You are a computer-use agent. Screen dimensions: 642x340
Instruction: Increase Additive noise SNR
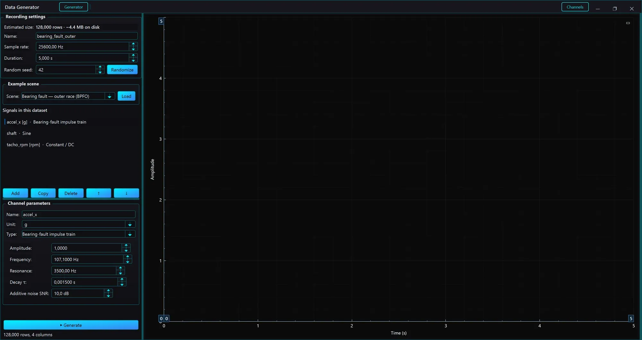point(108,291)
